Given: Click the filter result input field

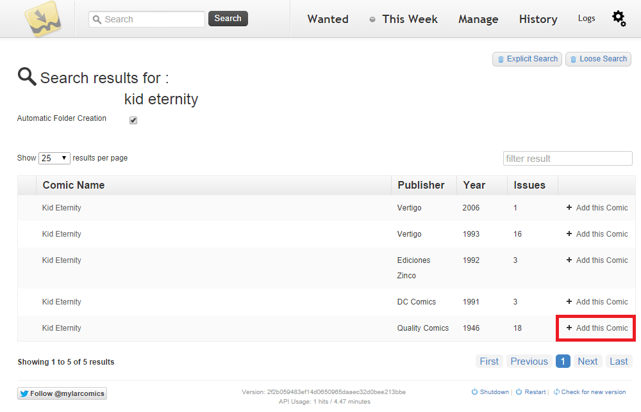Looking at the screenshot, I should tap(567, 159).
